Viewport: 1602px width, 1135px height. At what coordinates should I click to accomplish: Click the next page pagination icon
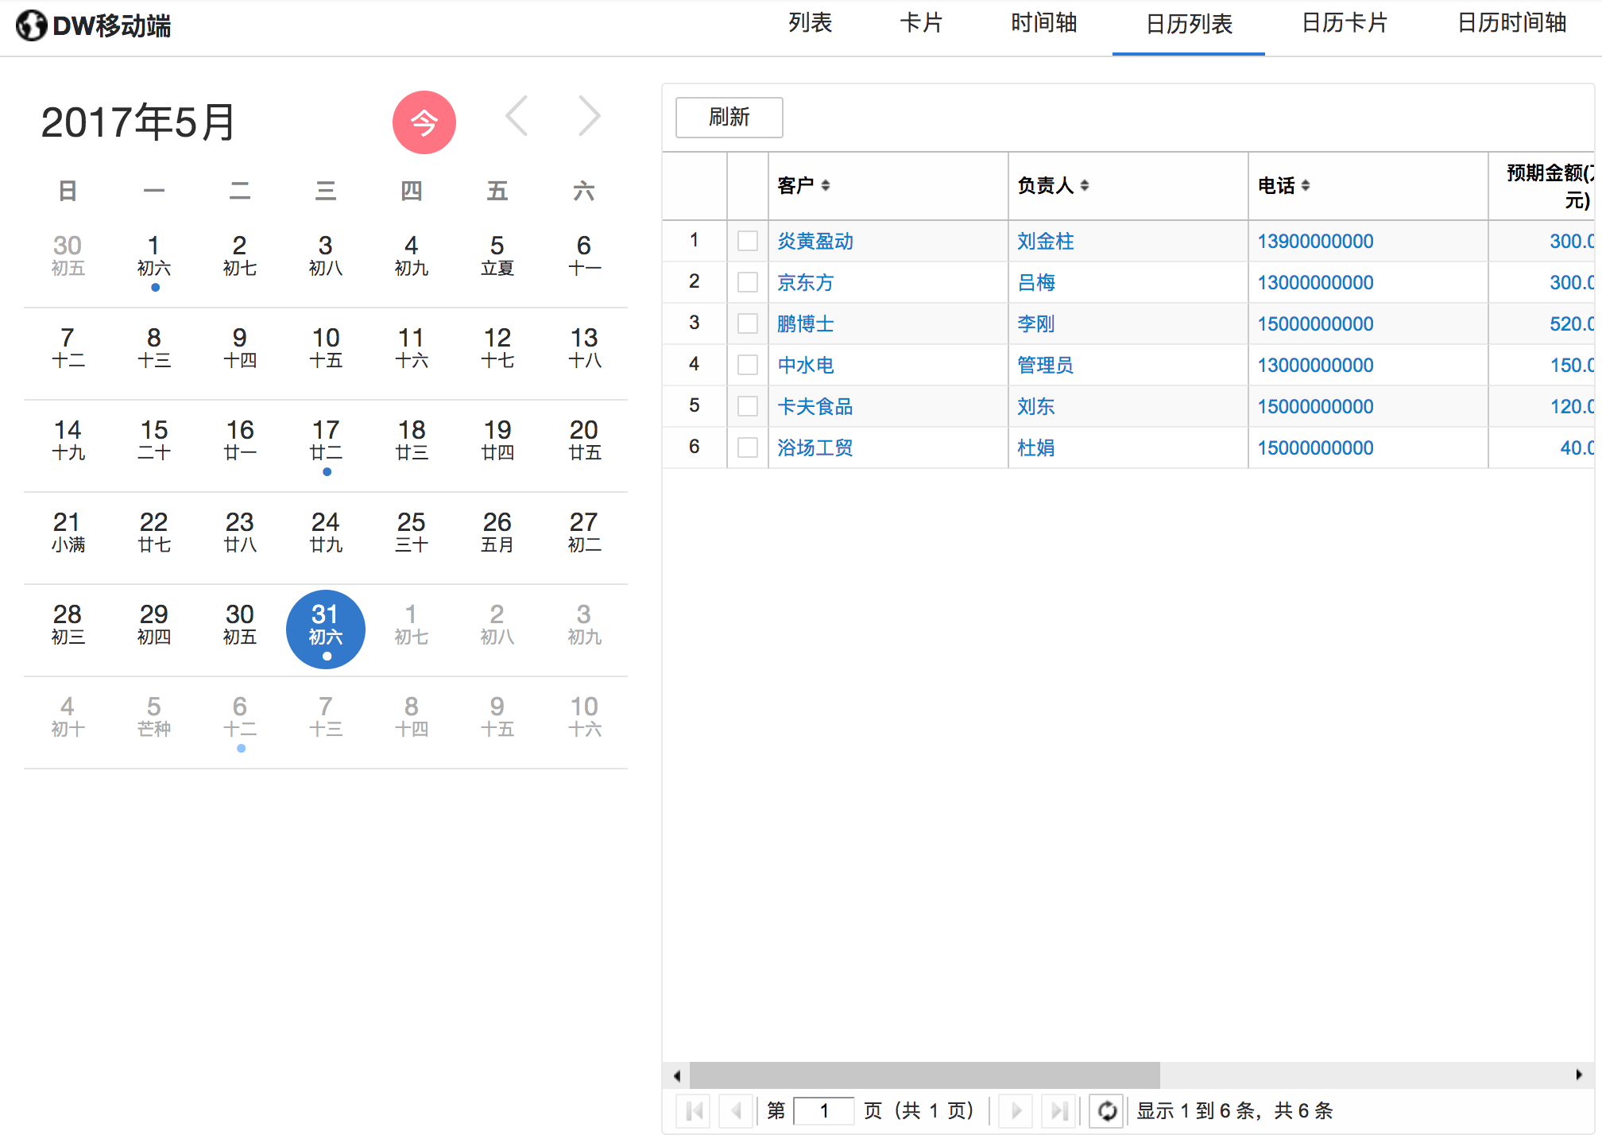pos(1016,1110)
